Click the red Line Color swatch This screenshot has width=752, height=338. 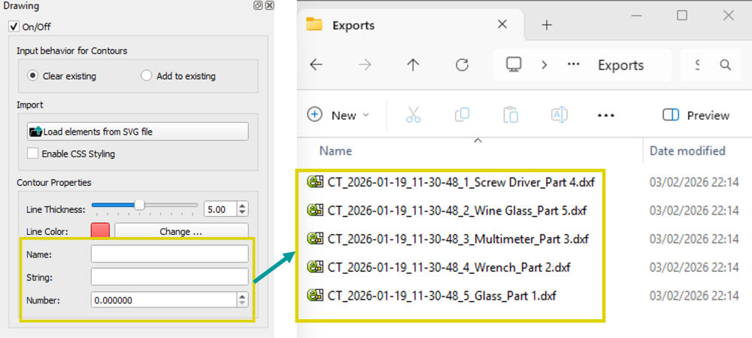pos(100,231)
